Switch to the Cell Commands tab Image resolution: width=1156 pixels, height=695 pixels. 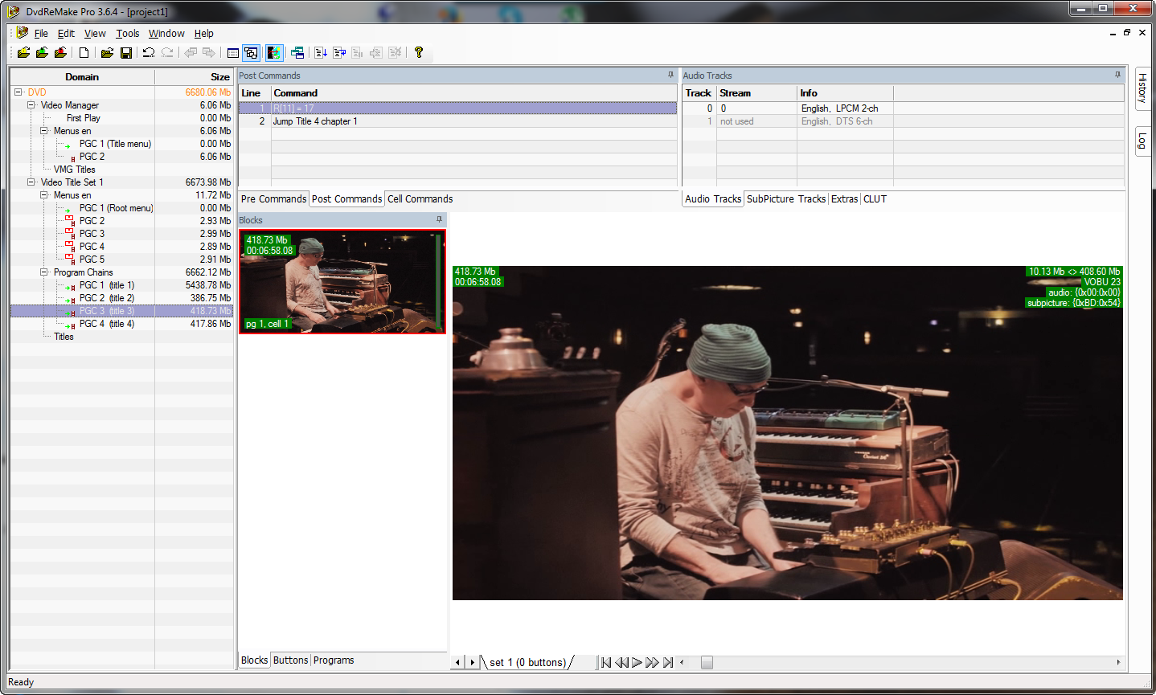pyautogui.click(x=420, y=199)
